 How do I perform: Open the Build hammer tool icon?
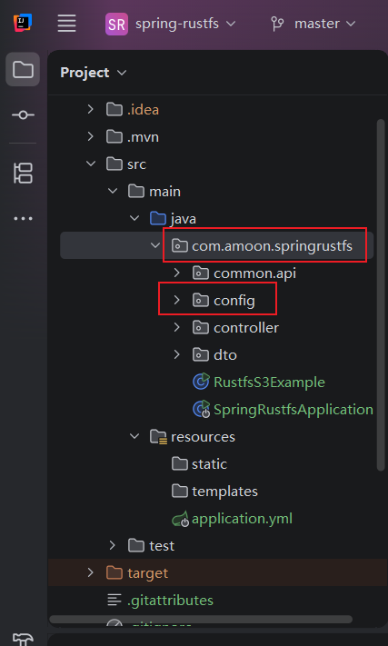23,639
